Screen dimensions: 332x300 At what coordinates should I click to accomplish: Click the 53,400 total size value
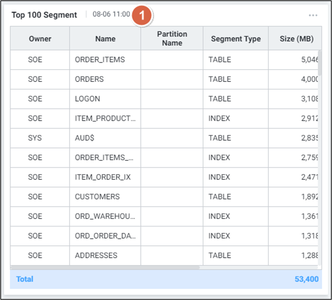coord(306,279)
